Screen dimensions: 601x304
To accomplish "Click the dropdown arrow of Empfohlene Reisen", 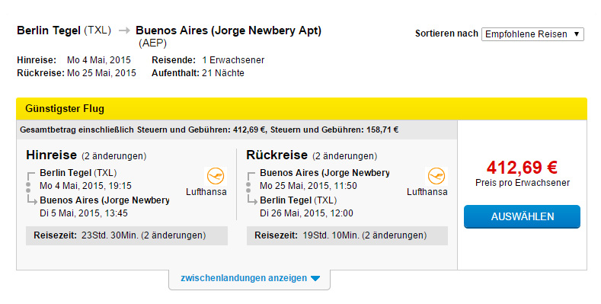I will pyautogui.click(x=577, y=34).
